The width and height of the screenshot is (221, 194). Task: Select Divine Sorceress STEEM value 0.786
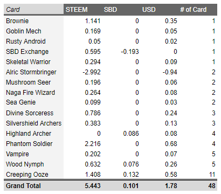[93, 113]
